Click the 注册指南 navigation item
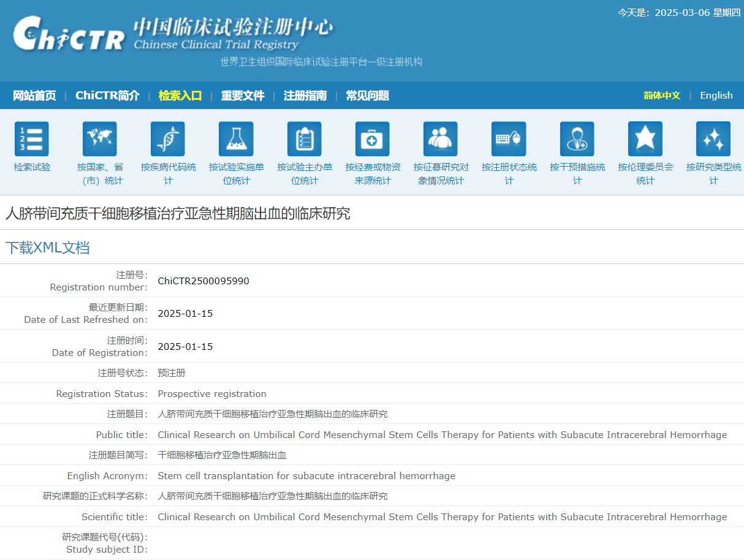Image resolution: width=744 pixels, height=560 pixels. pos(305,96)
